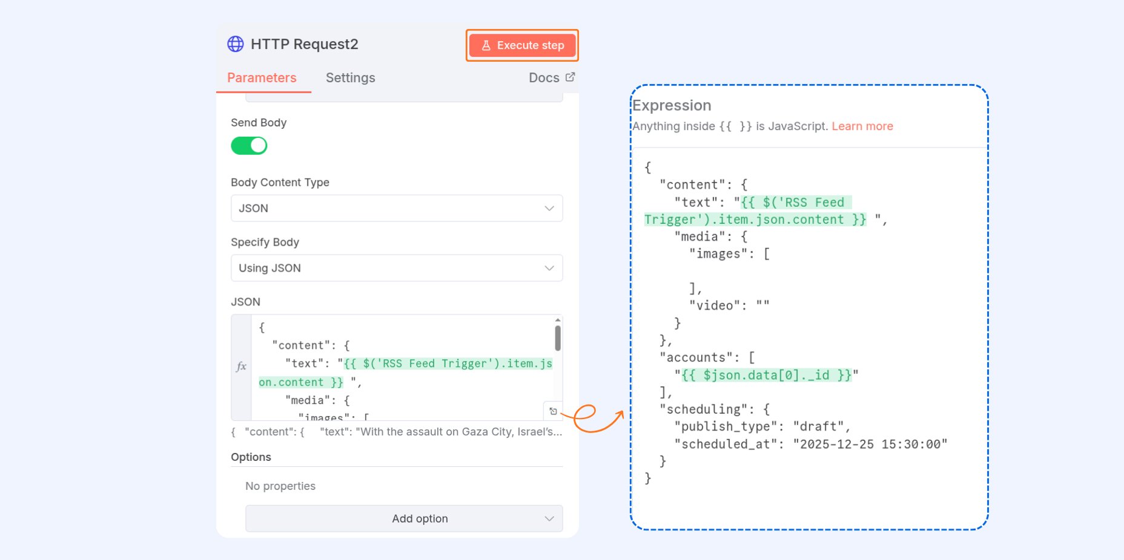Click the JSON editor scroll-up arrow

coord(557,320)
